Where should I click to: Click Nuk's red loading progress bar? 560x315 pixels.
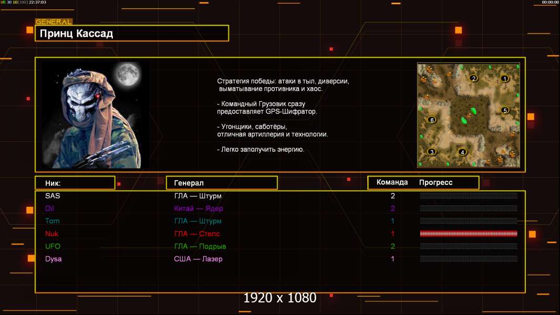click(x=469, y=234)
